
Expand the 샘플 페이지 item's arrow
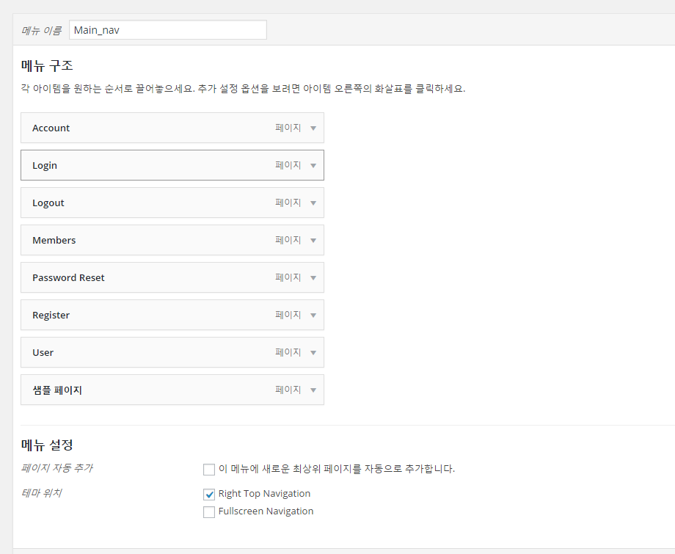tap(313, 390)
